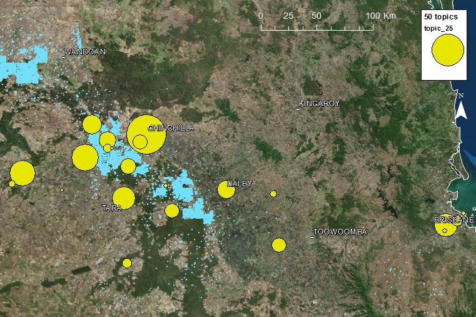
Task: Click the '0' scale bar label
Action: [261, 16]
